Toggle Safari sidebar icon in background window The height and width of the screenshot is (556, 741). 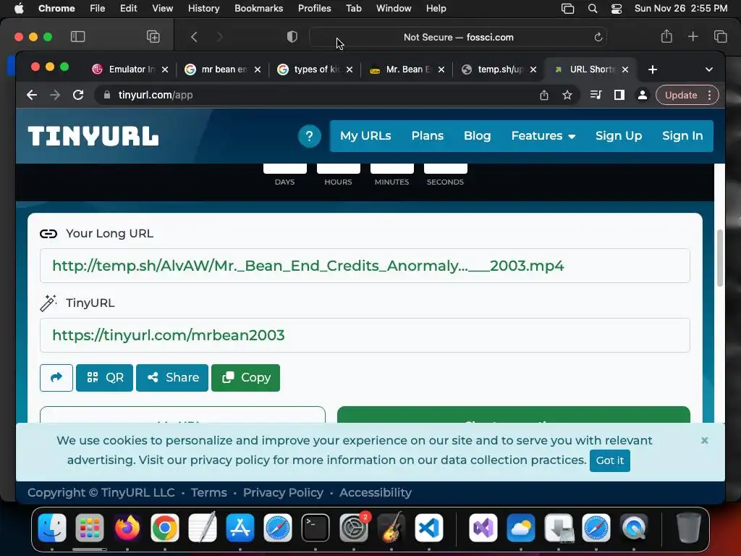tap(77, 37)
